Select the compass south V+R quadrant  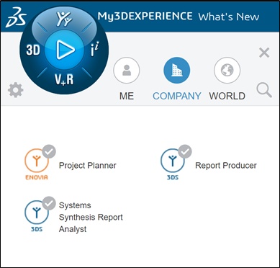coord(64,80)
